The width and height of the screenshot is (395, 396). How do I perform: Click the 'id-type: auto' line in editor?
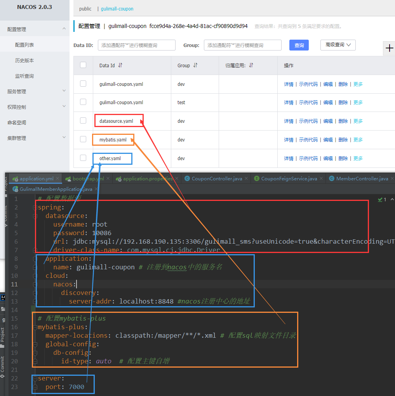tap(86, 361)
